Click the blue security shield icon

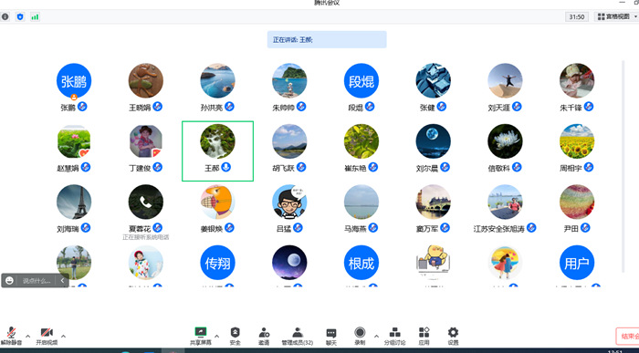(x=20, y=17)
